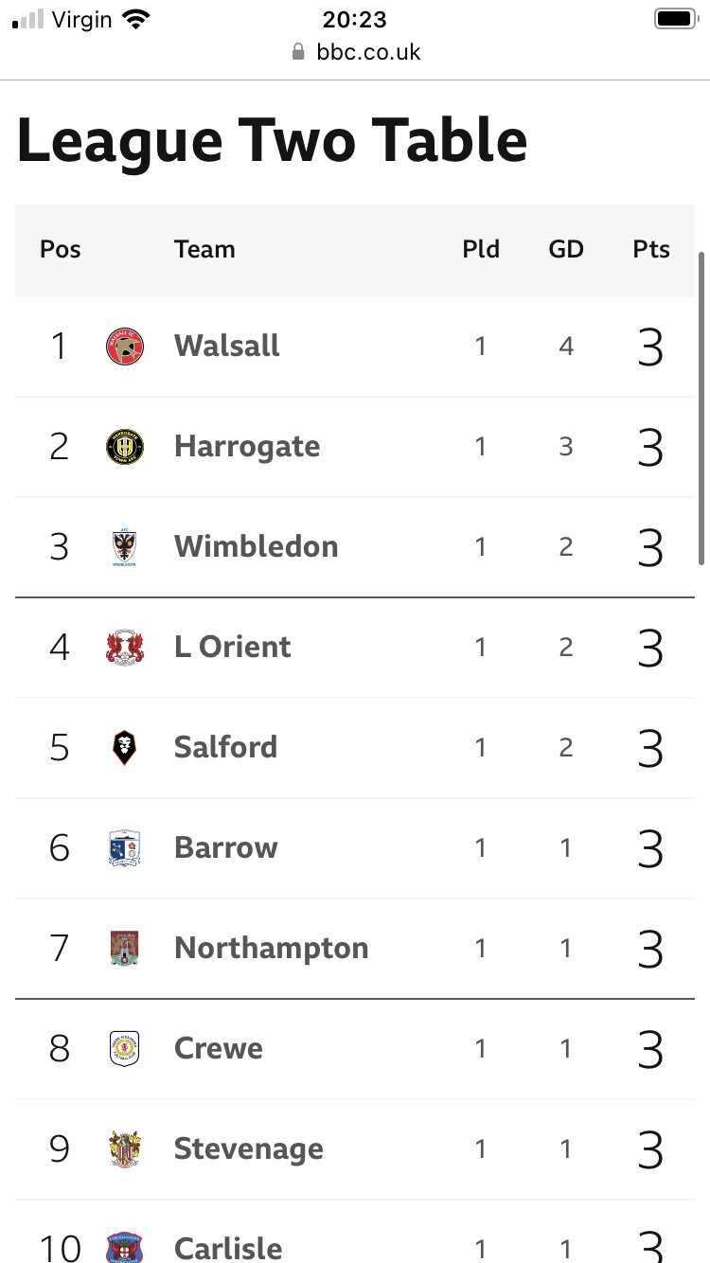Tap the Carlisle club crest
Image resolution: width=710 pixels, height=1263 pixels.
(x=125, y=1248)
